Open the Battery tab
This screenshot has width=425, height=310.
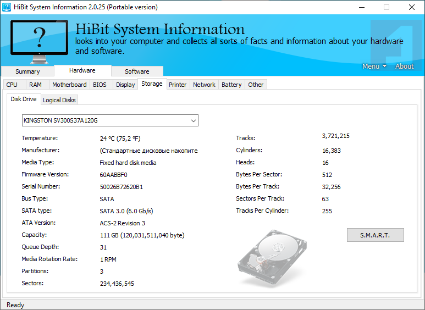pyautogui.click(x=231, y=85)
